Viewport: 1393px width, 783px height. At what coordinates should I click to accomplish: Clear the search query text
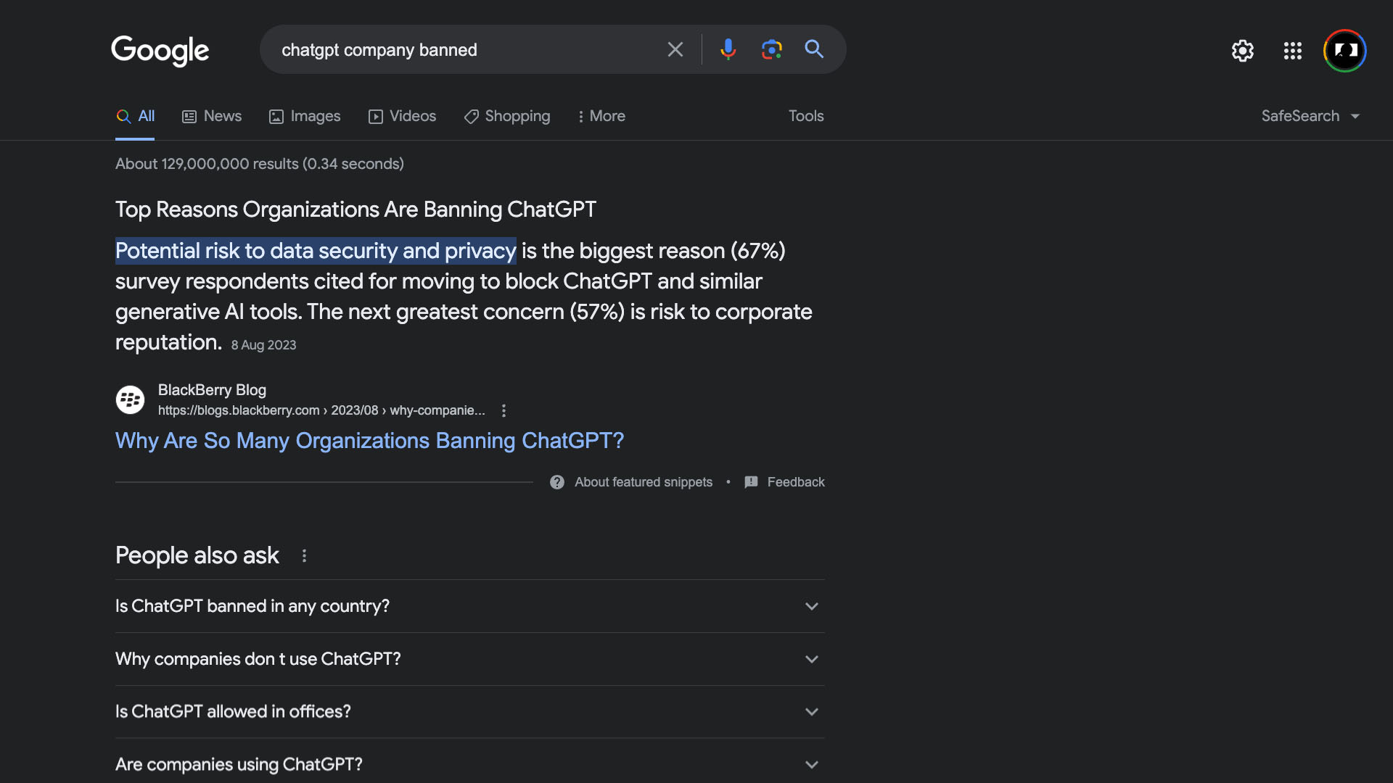click(x=675, y=49)
